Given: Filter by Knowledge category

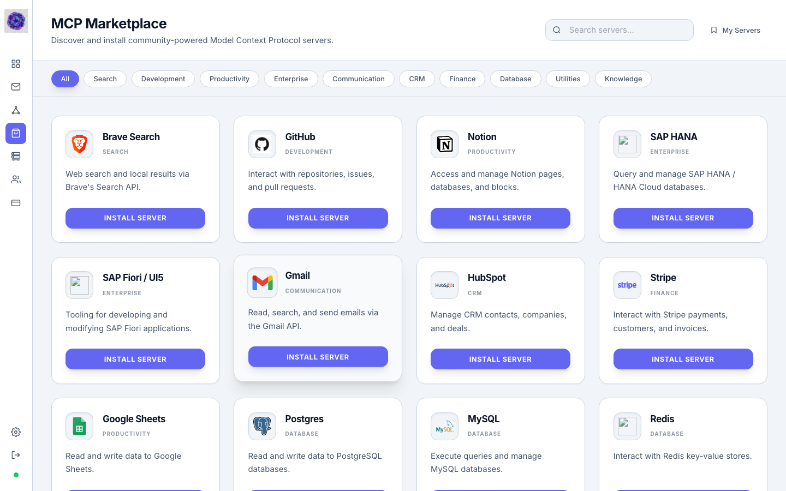Looking at the screenshot, I should point(623,79).
